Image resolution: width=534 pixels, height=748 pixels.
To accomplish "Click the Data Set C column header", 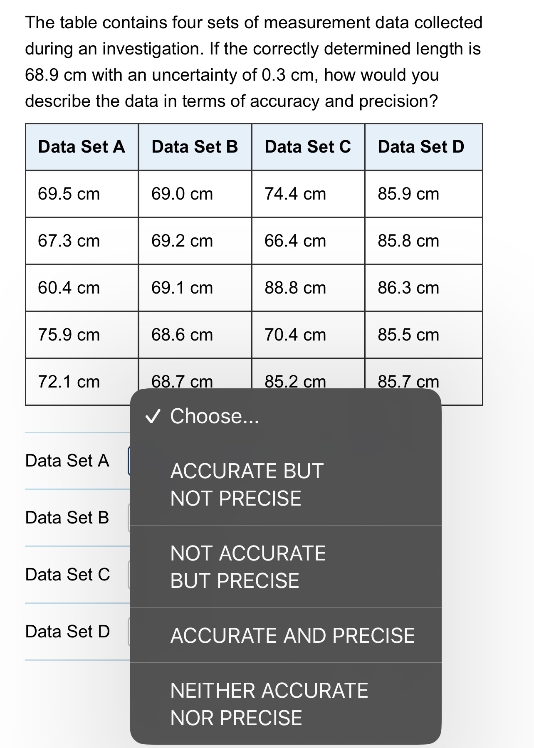I will [308, 146].
